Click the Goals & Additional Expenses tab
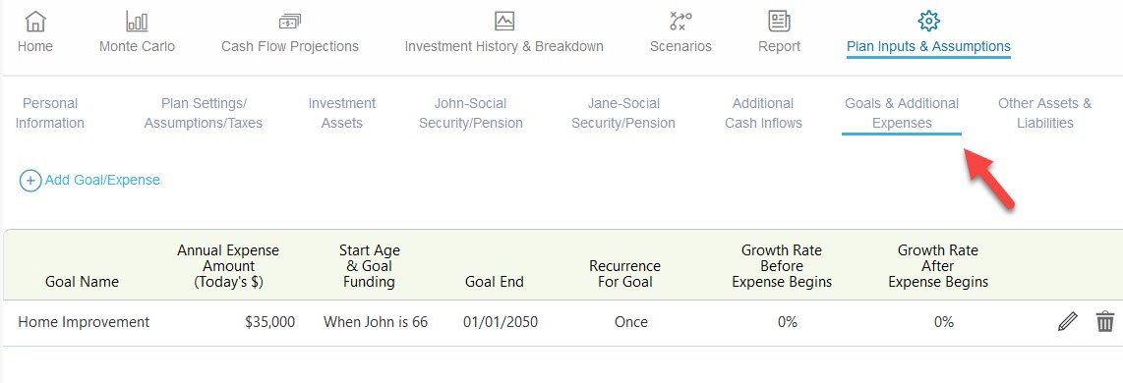Screen dimensions: 1123x383 (x=902, y=113)
